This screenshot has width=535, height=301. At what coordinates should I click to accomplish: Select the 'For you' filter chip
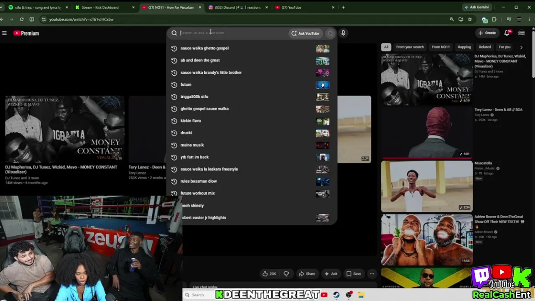504,47
